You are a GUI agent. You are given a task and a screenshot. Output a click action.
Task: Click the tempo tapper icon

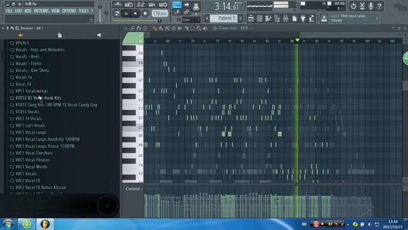[x=312, y=19]
